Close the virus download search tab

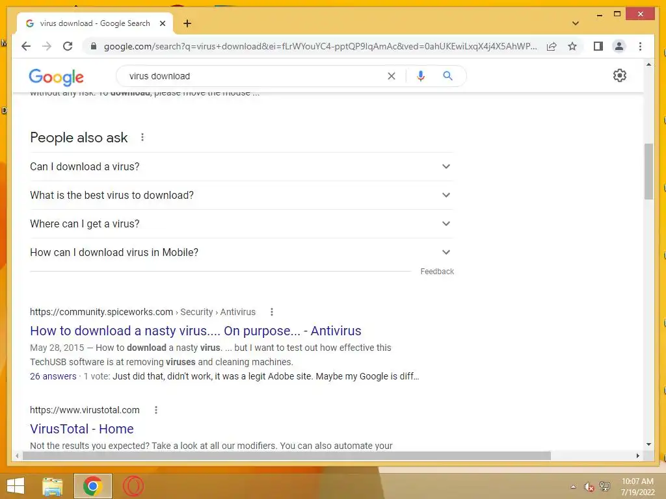point(162,23)
